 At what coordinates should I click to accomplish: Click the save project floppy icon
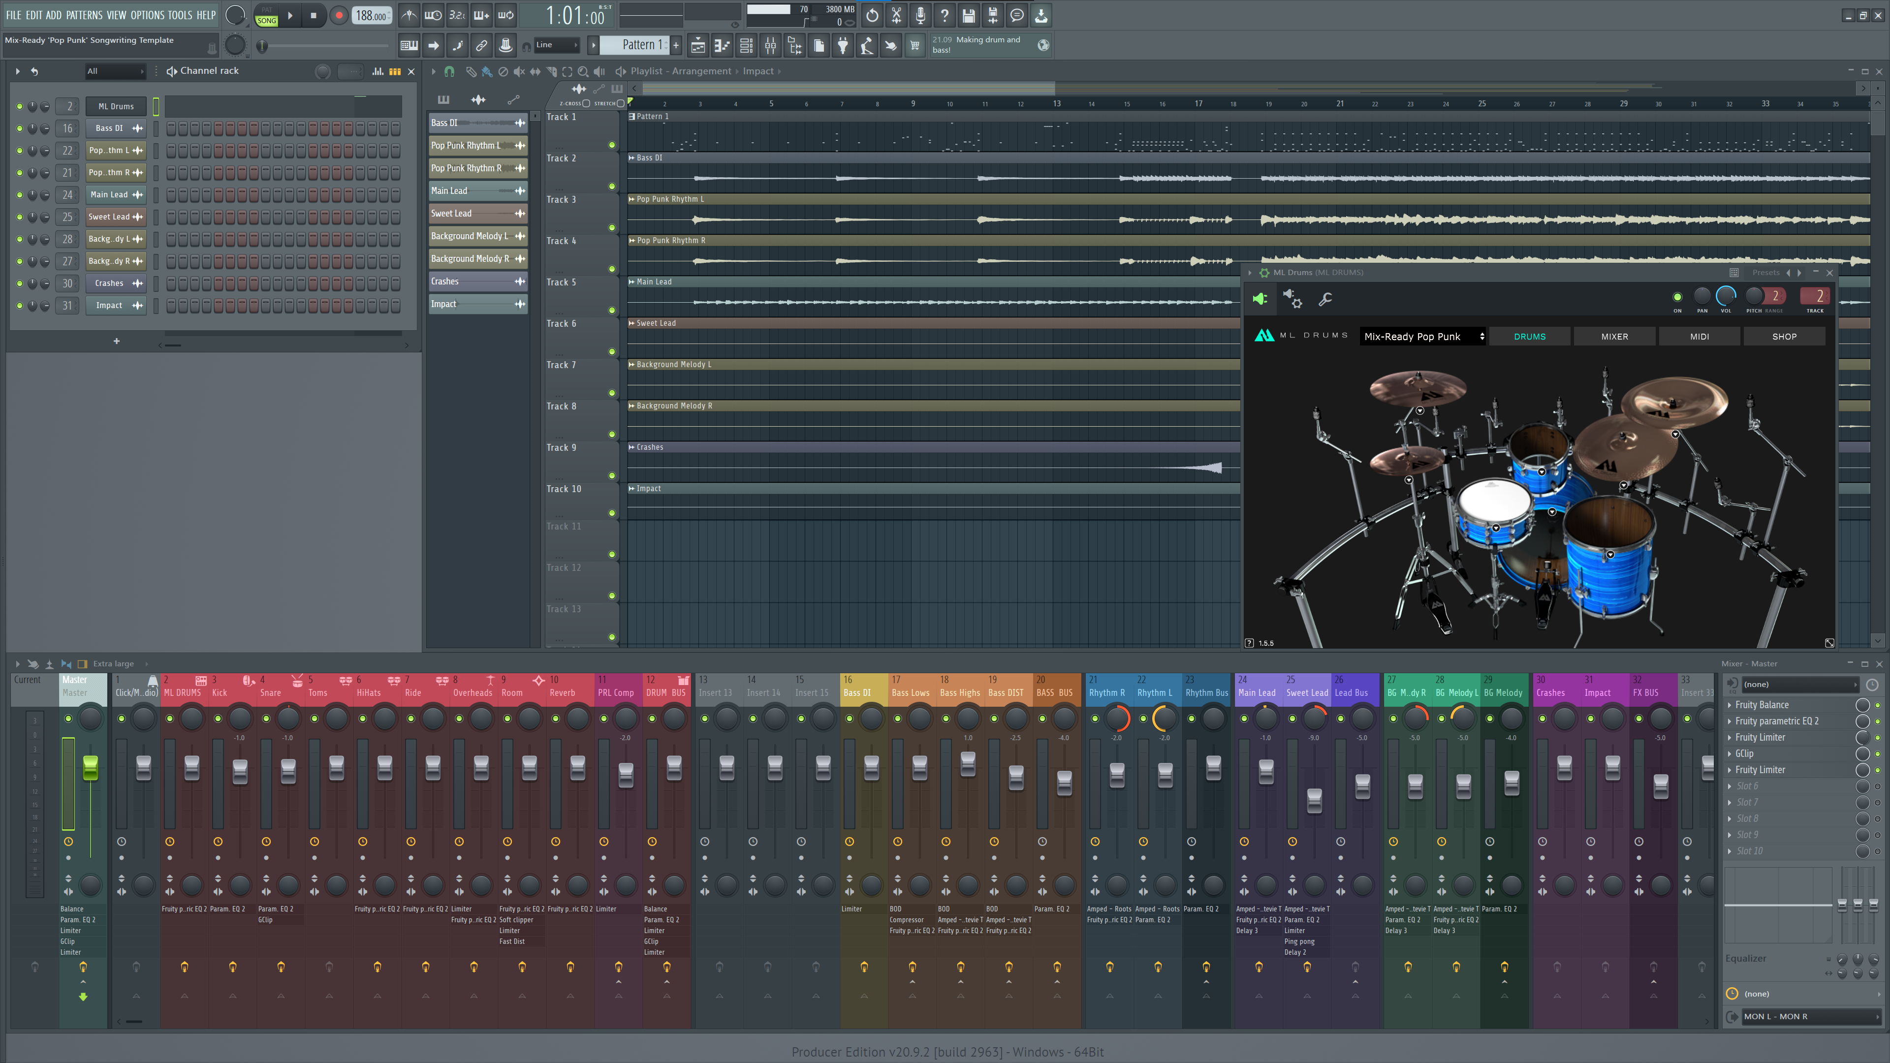pyautogui.click(x=969, y=15)
